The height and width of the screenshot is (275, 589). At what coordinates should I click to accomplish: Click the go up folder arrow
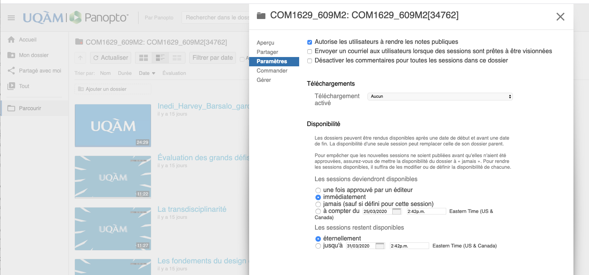pos(80,58)
